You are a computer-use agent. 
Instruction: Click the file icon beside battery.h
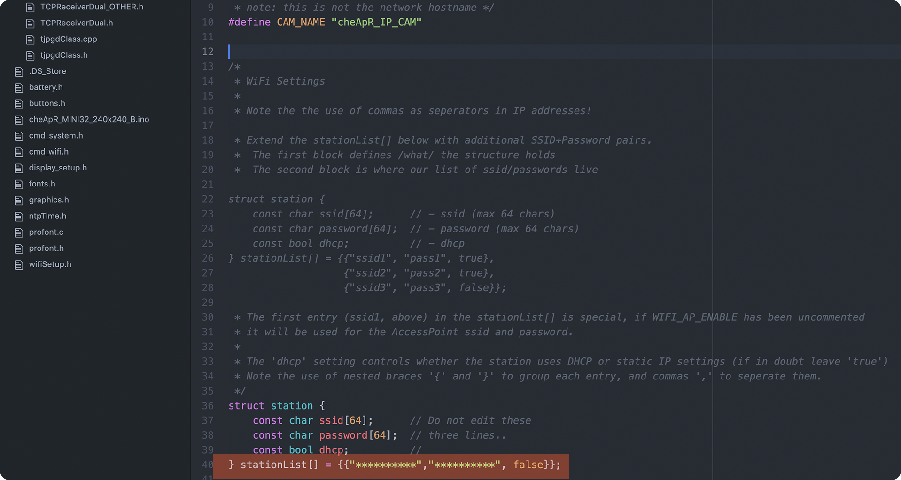[19, 87]
